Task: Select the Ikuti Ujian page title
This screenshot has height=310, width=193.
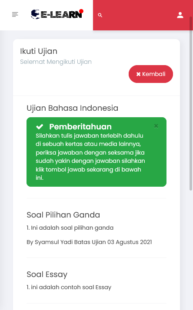Action: pyautogui.click(x=39, y=51)
